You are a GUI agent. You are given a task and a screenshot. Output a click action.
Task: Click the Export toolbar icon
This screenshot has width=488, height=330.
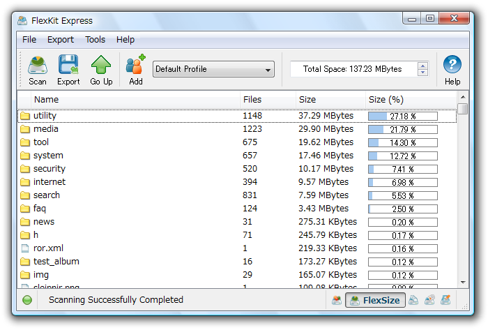[68, 64]
